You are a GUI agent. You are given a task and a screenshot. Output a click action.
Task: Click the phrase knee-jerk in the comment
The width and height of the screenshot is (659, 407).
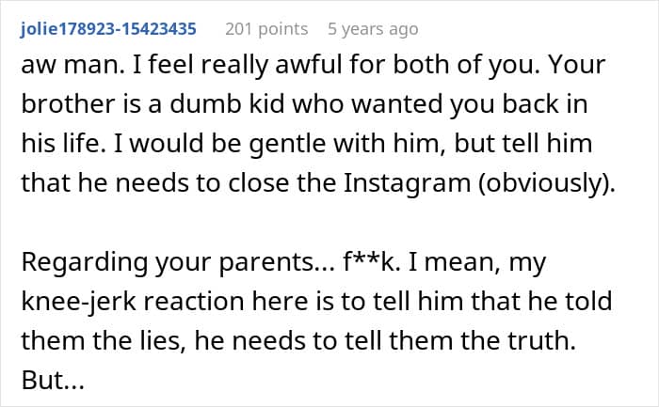click(x=78, y=302)
